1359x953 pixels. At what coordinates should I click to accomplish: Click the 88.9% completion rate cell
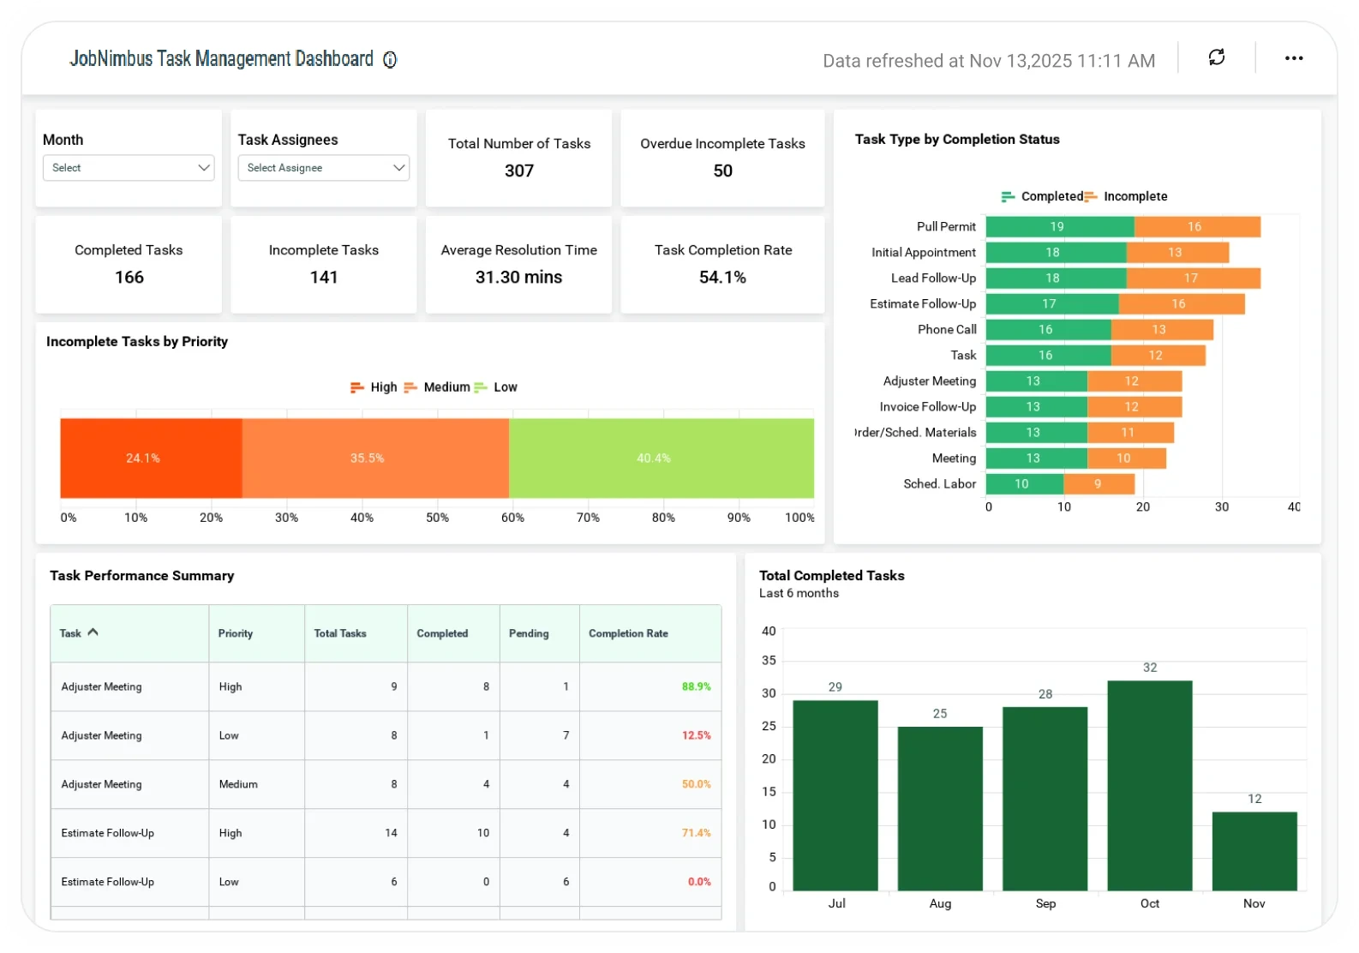[x=650, y=686]
